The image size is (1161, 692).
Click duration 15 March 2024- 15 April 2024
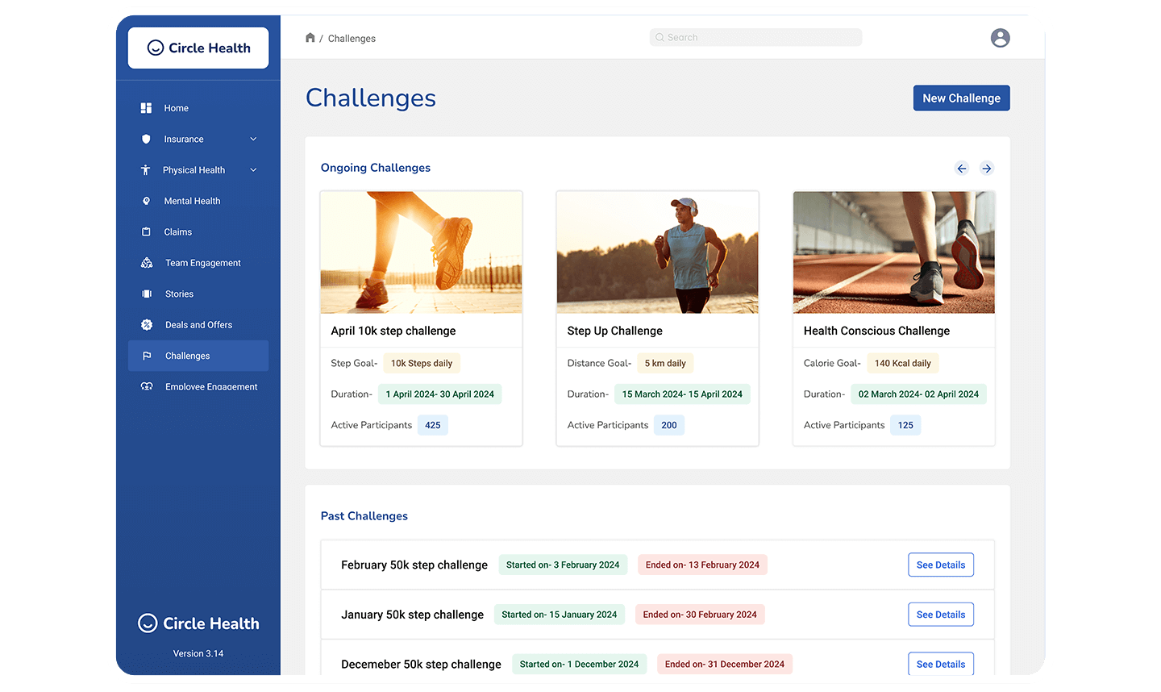tap(682, 394)
